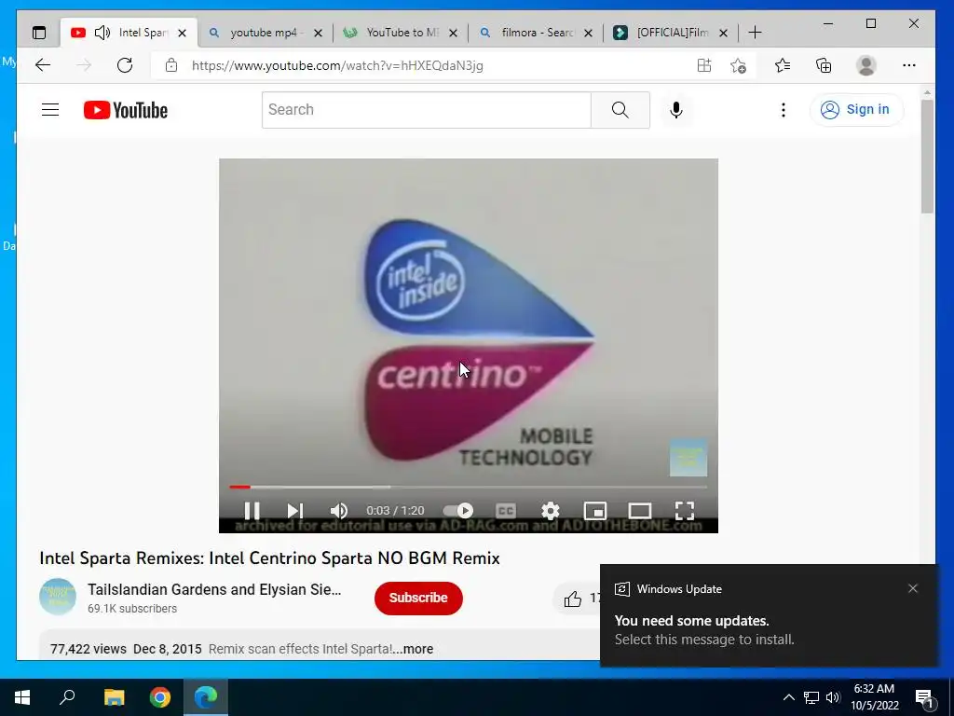954x716 pixels.
Task: Enable miniplayer mode
Action: point(595,510)
